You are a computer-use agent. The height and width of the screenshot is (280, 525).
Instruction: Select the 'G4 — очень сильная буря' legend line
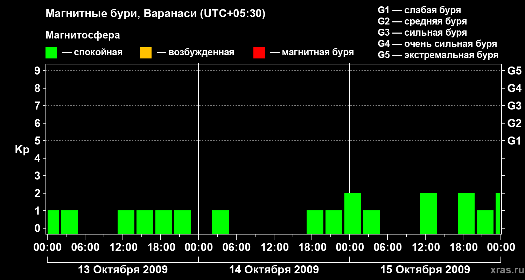click(437, 44)
